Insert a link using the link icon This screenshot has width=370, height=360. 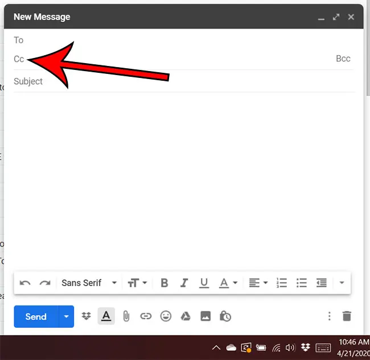pos(146,316)
